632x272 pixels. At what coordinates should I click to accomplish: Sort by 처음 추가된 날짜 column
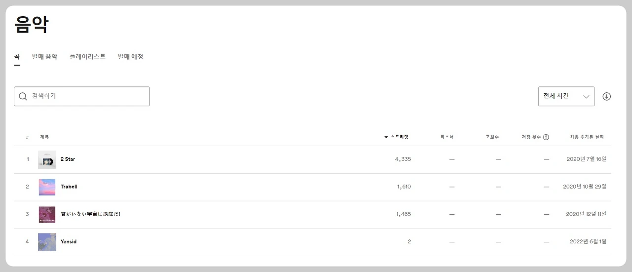click(x=587, y=137)
